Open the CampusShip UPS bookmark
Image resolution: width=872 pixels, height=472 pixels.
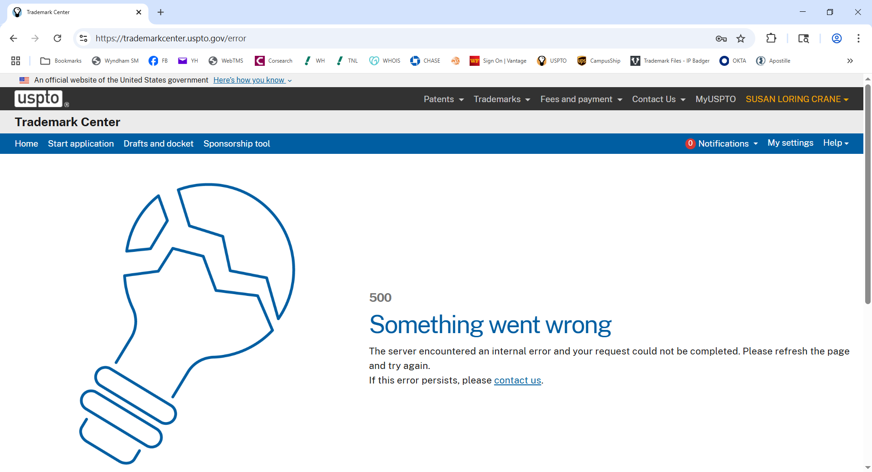point(599,61)
